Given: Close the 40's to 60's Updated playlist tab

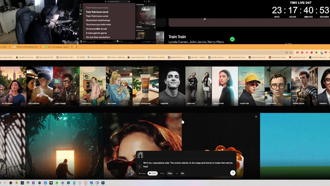Looking at the screenshot, I should click(x=72, y=47).
